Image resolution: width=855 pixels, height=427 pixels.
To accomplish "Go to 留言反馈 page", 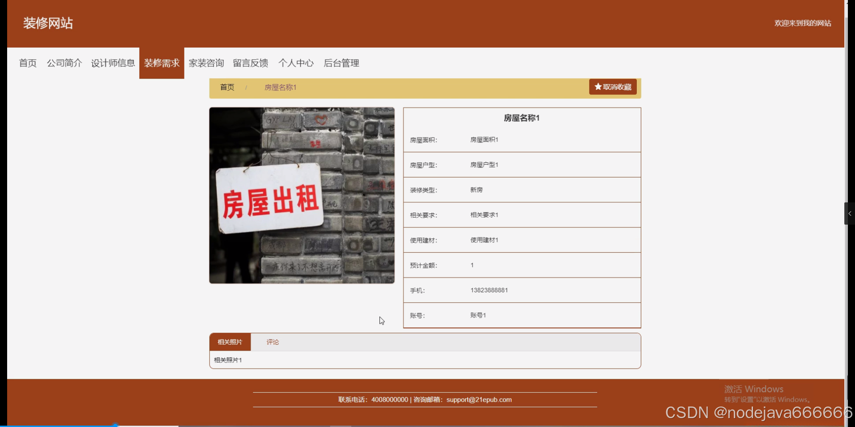I will [x=251, y=63].
